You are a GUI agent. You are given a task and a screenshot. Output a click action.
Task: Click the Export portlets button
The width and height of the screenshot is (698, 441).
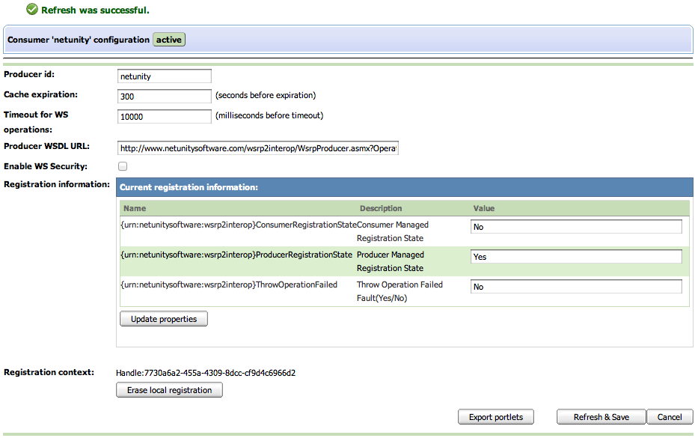pyautogui.click(x=495, y=417)
